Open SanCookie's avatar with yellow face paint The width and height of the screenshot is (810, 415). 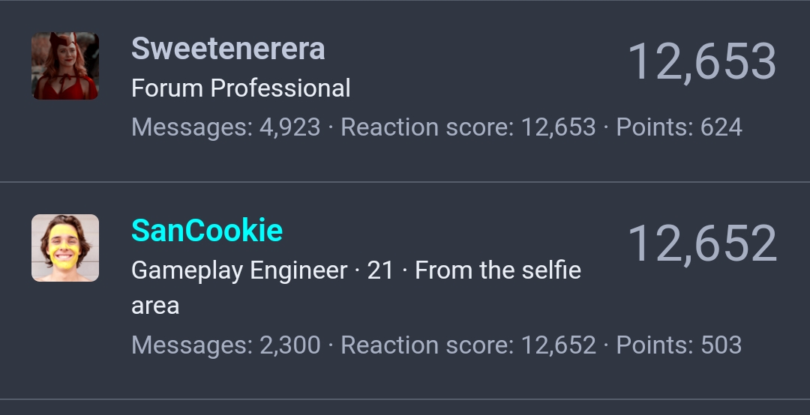point(65,248)
